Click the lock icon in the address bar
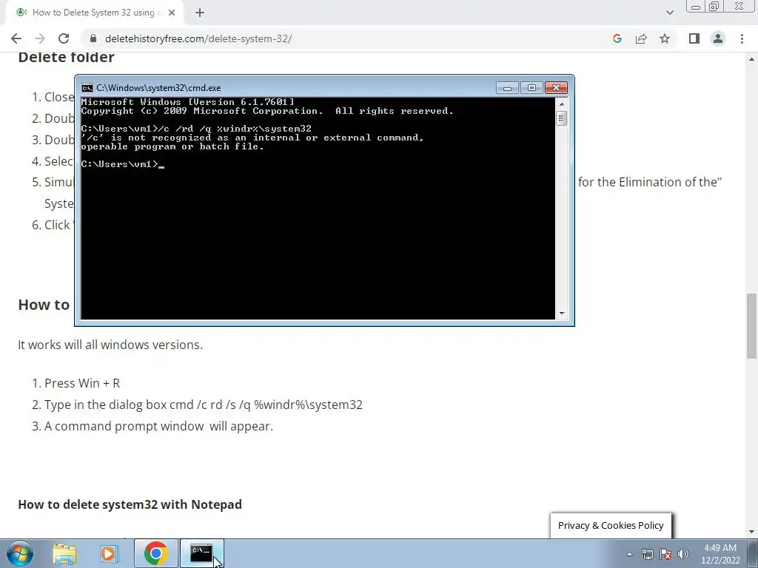Viewport: 758px width, 568px height. tap(93, 38)
